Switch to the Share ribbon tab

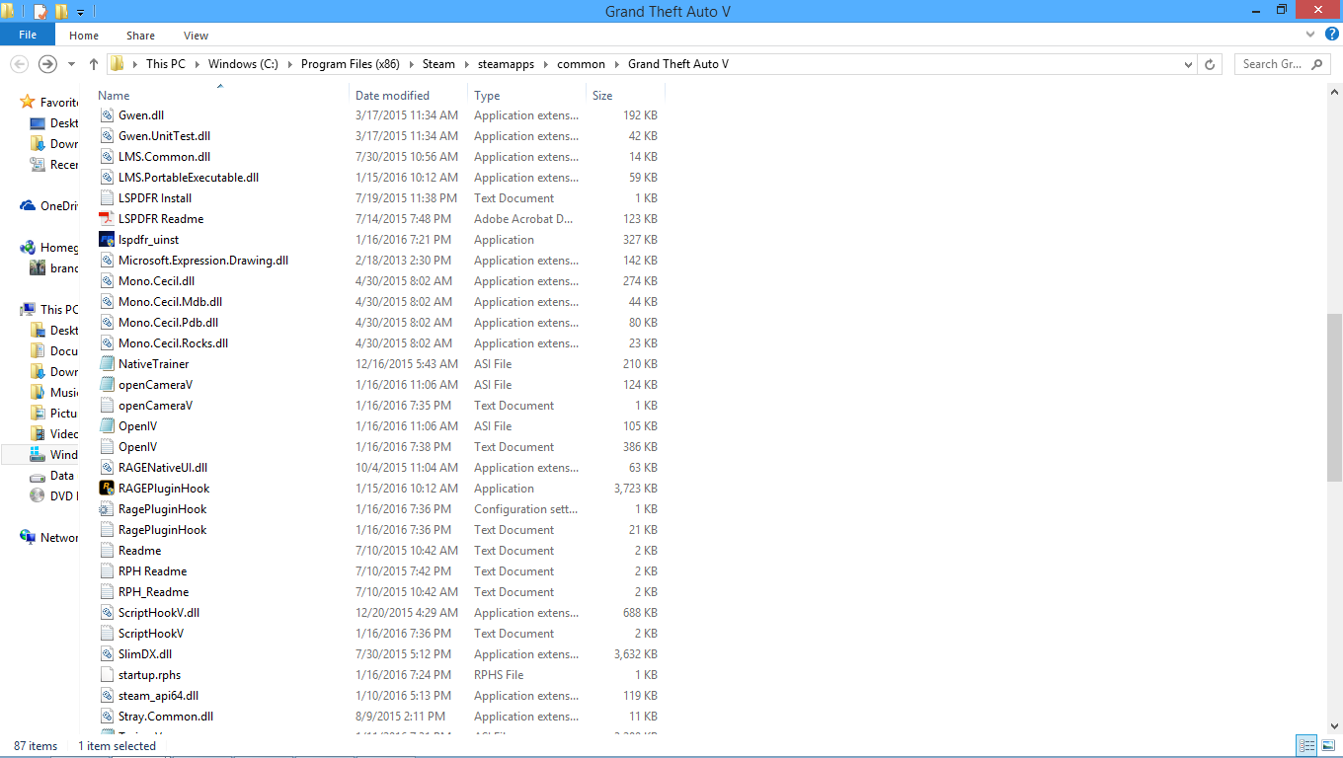[x=140, y=36]
